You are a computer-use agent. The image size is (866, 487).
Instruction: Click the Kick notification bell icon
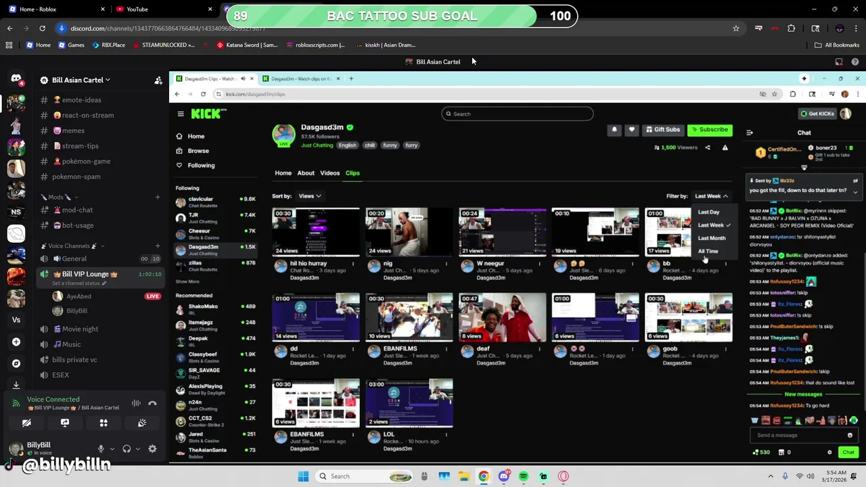point(614,129)
